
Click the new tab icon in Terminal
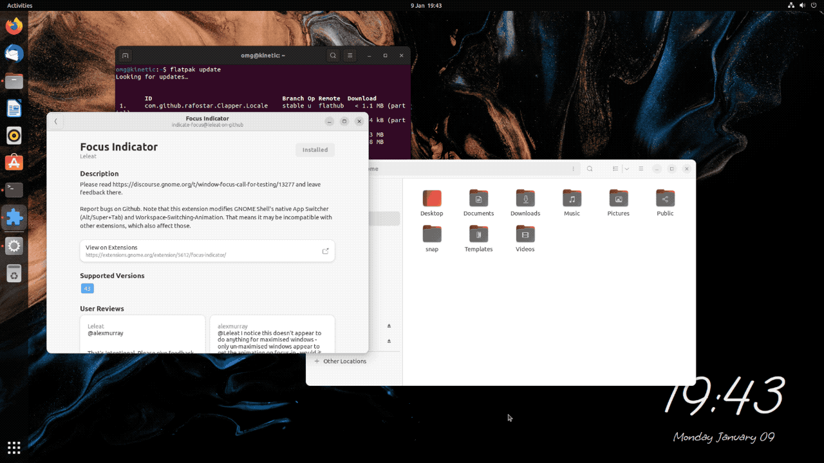(x=126, y=55)
